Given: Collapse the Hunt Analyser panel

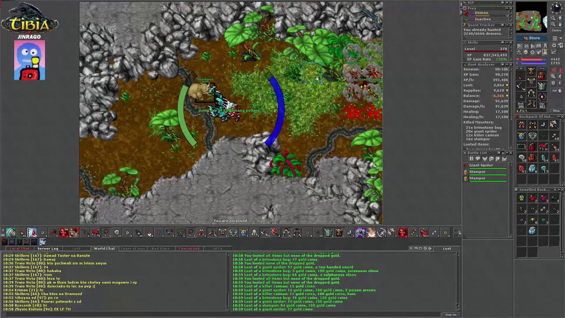Looking at the screenshot, I should (507, 64).
